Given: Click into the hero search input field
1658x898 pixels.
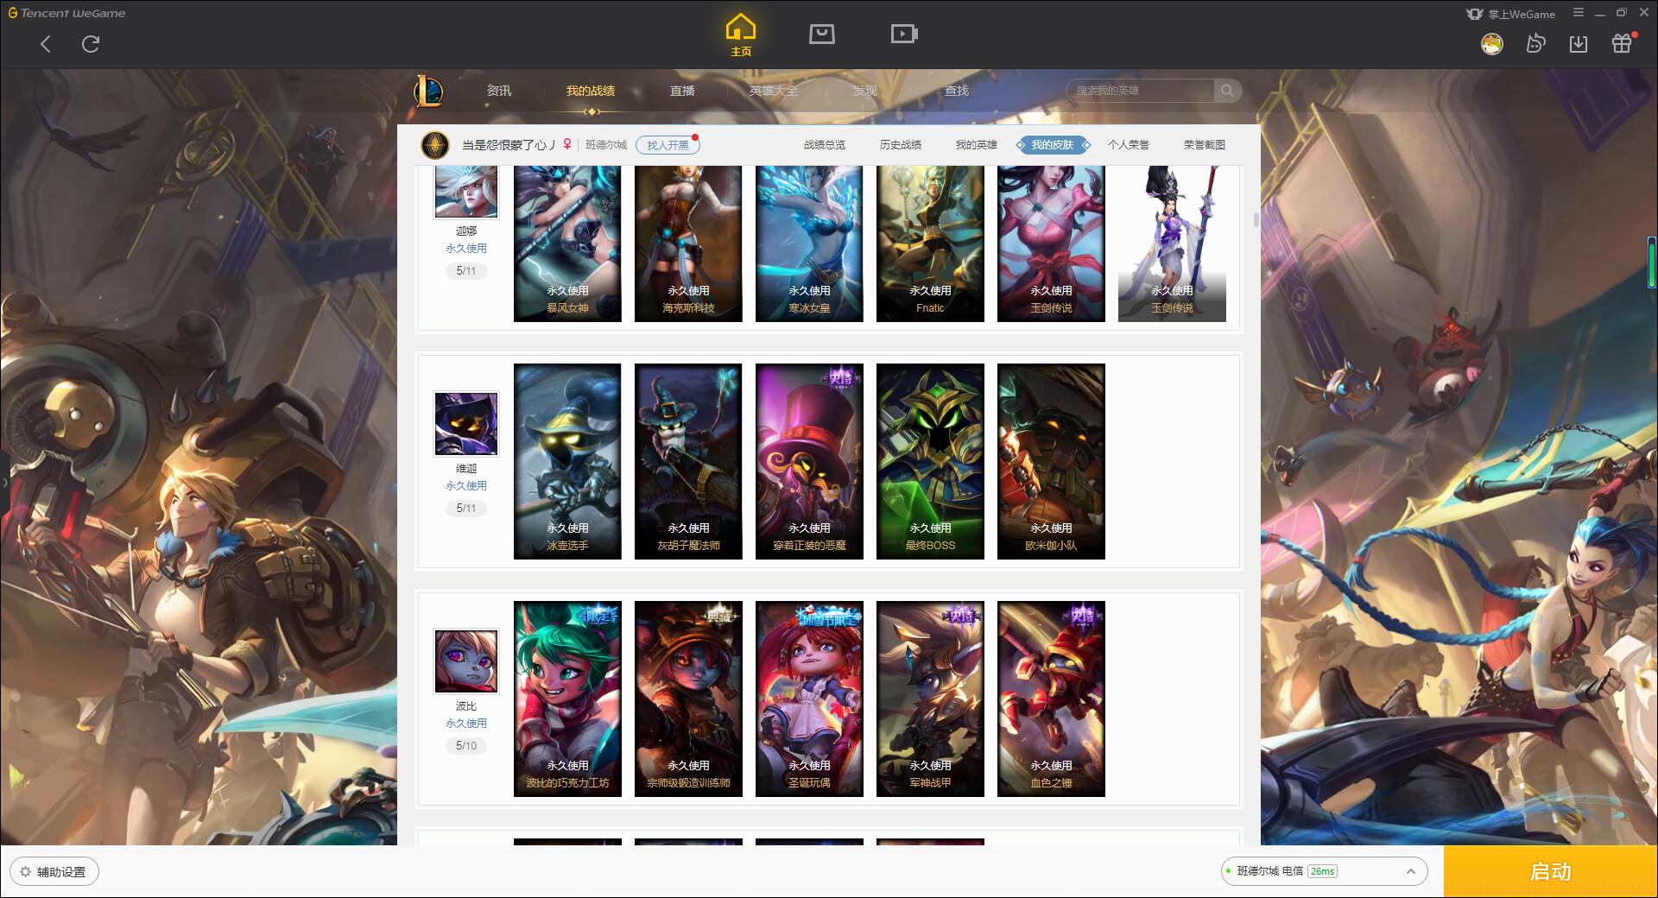Looking at the screenshot, I should coord(1140,91).
